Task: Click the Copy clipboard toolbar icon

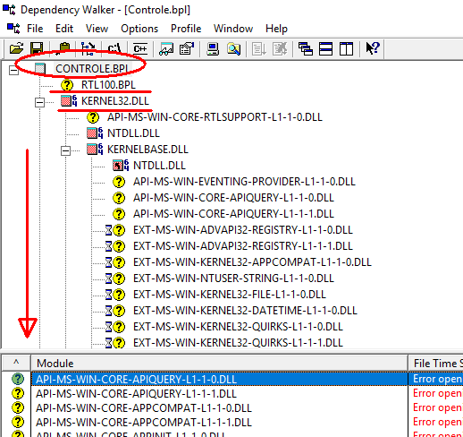Action: point(63,48)
